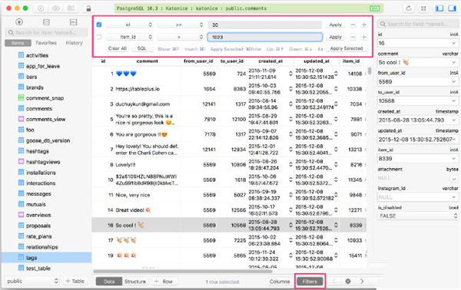Switch to the Favorites tab in sidebar
This screenshot has width=461, height=290.
46,43
